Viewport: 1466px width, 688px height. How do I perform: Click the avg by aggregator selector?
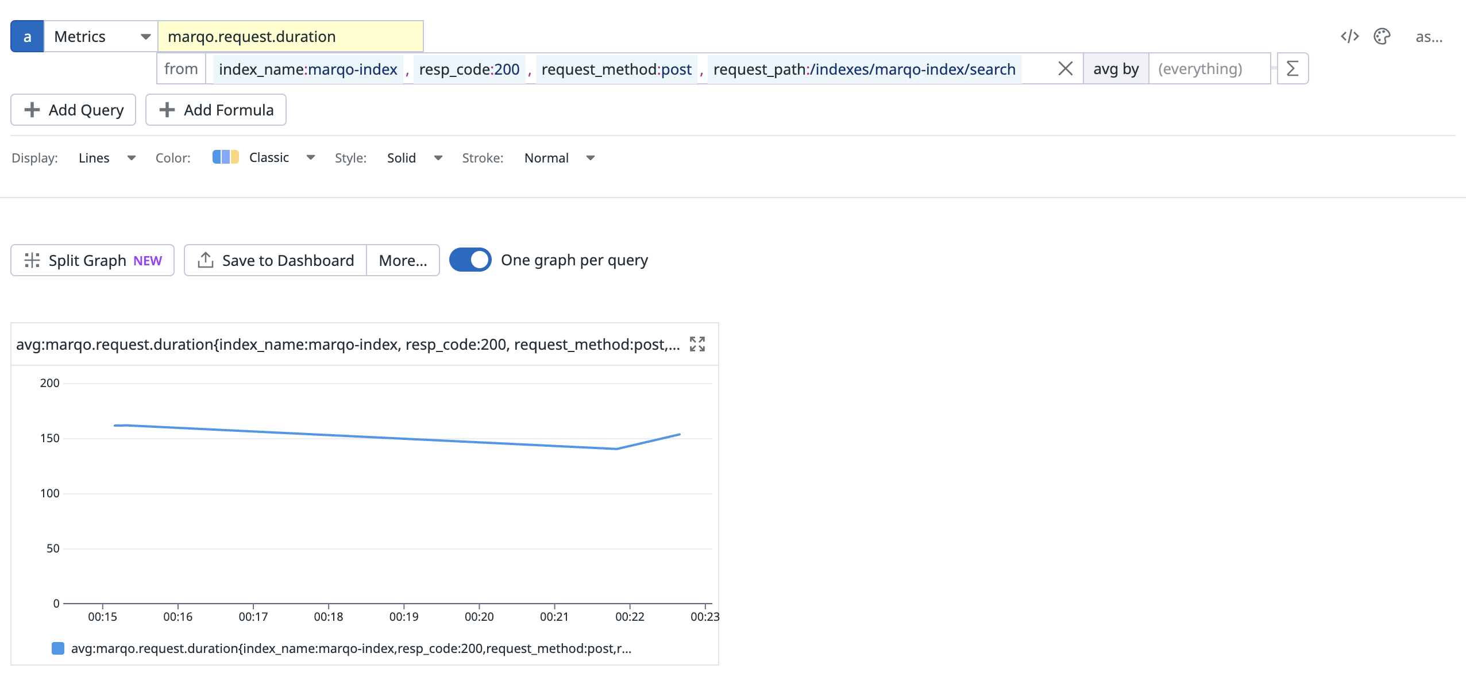1116,69
